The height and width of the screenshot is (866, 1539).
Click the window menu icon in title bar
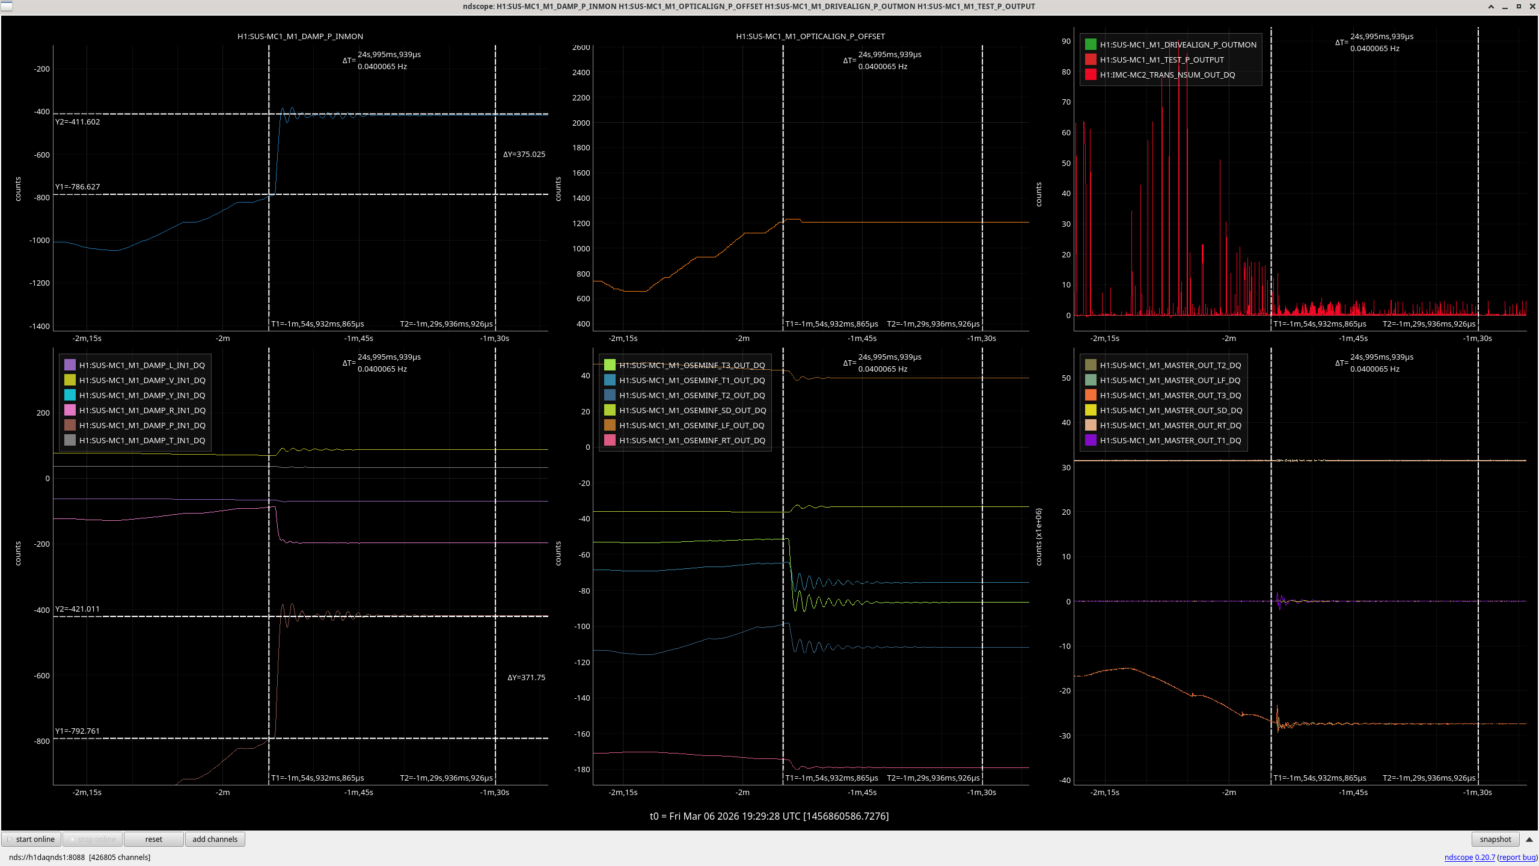[6, 6]
